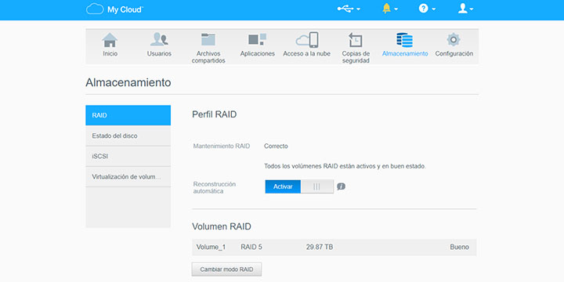Select the Volume_1 row name
The image size is (564, 282).
(211, 248)
